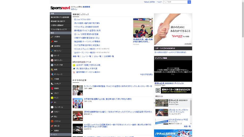Open 番記者密着の大谷 feature menu item

pos(60,17)
